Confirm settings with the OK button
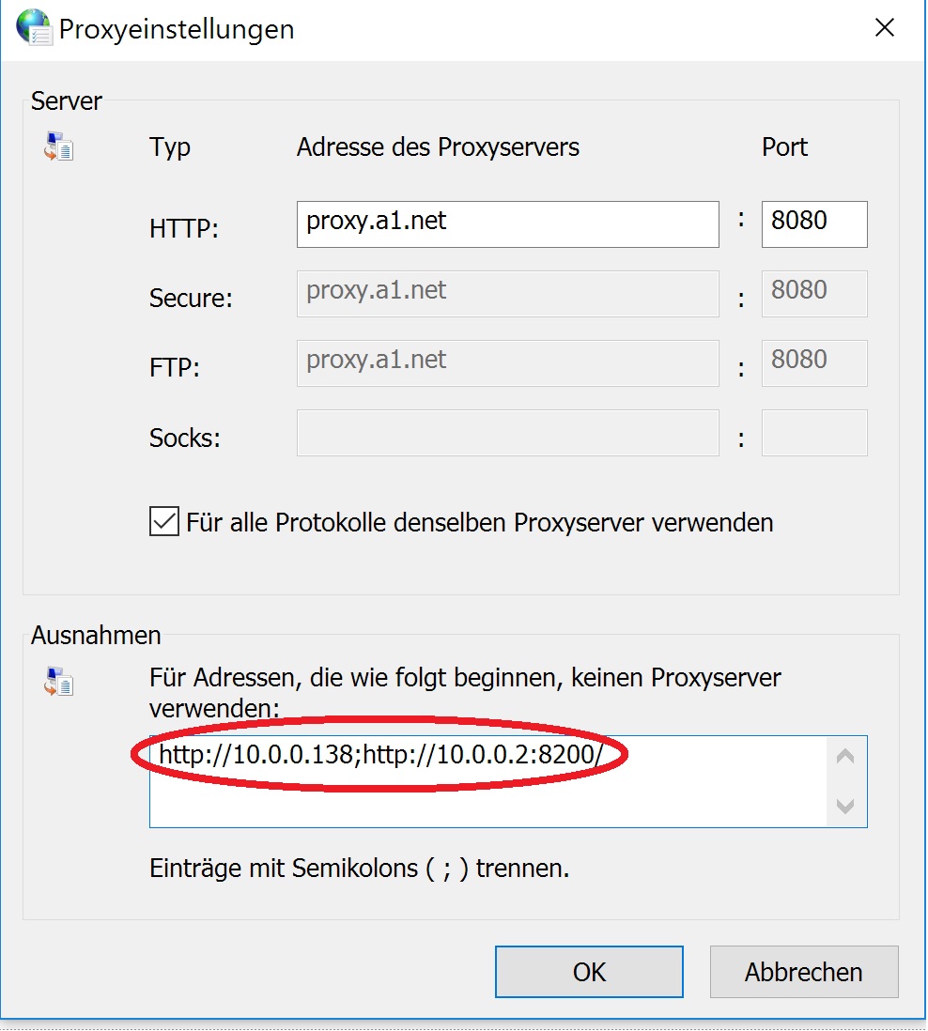Image resolution: width=928 pixels, height=1031 pixels. pos(589,972)
